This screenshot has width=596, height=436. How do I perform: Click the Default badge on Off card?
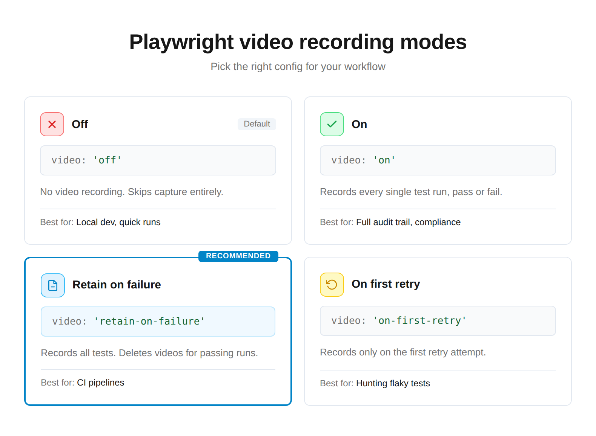point(257,124)
